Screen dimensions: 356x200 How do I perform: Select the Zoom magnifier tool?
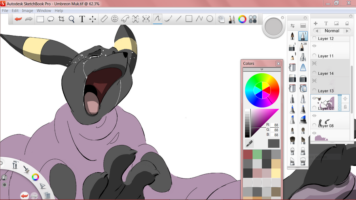(x=72, y=19)
